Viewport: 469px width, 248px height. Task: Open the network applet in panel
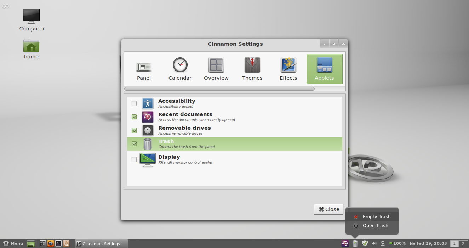[383, 243]
